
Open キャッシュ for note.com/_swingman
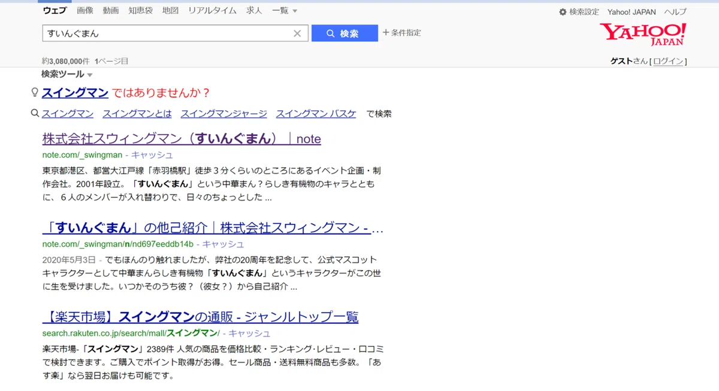pyautogui.click(x=152, y=155)
